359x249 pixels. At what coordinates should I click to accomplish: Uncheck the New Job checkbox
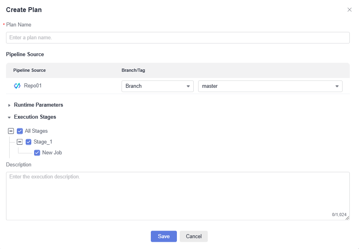(x=37, y=152)
